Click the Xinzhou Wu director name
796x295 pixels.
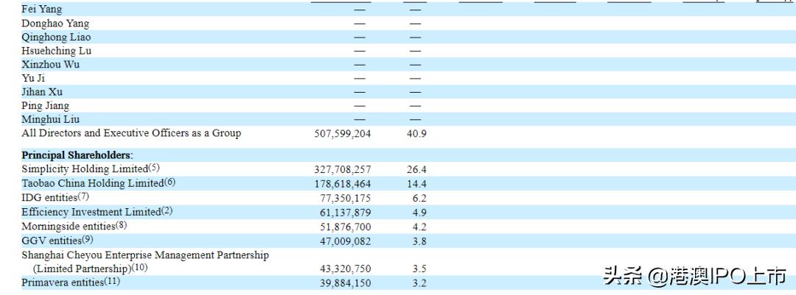click(50, 65)
